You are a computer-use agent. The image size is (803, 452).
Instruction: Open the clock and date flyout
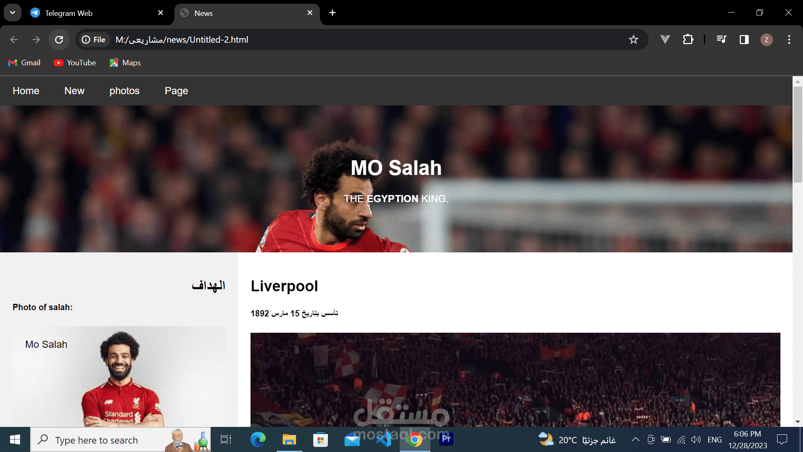tap(748, 439)
